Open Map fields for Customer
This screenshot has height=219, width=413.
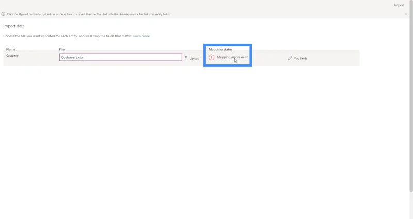(297, 58)
